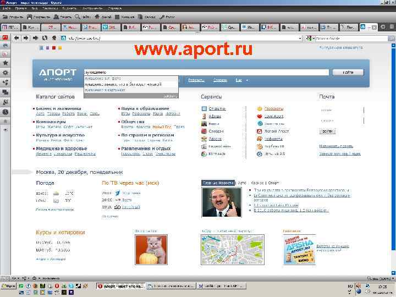Open the Инструменты menu
This screenshot has height=297, width=396.
pos(92,8)
